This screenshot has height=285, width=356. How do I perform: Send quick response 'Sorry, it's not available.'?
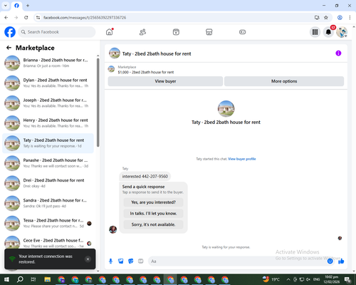point(153,224)
